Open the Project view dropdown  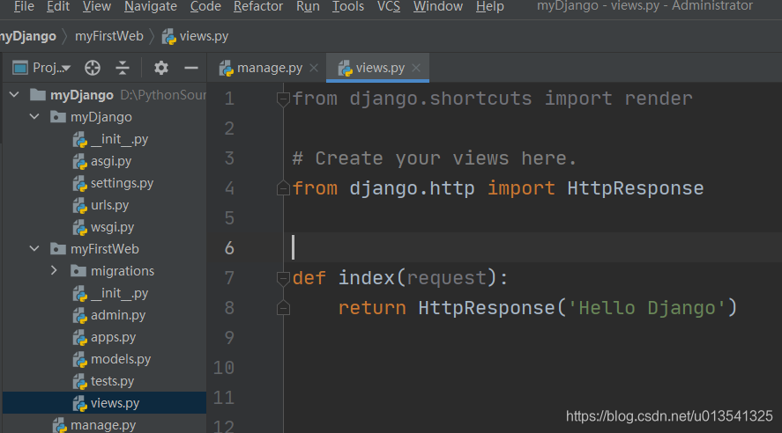[x=42, y=68]
